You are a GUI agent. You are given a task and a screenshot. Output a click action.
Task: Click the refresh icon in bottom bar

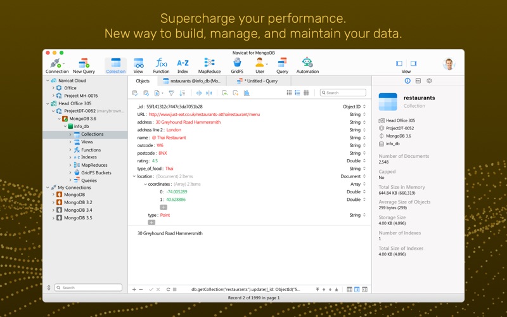(168, 289)
